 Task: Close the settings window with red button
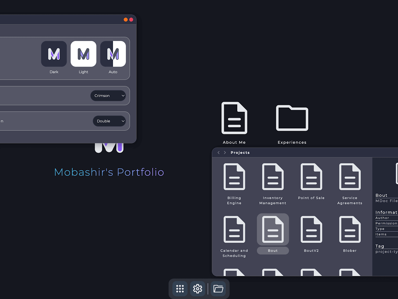(131, 20)
